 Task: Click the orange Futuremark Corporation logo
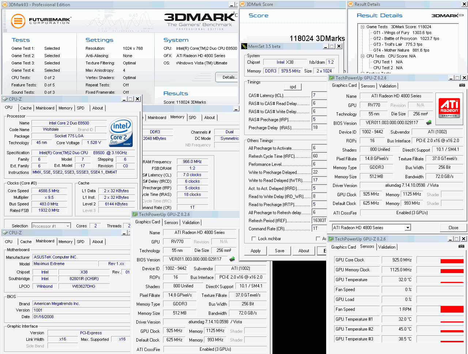[x=18, y=21]
